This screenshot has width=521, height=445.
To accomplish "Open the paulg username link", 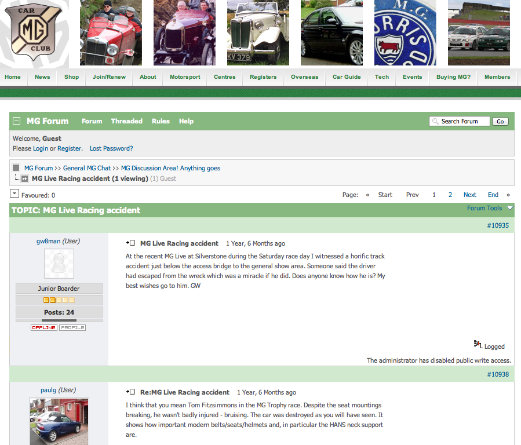I will click(x=49, y=390).
